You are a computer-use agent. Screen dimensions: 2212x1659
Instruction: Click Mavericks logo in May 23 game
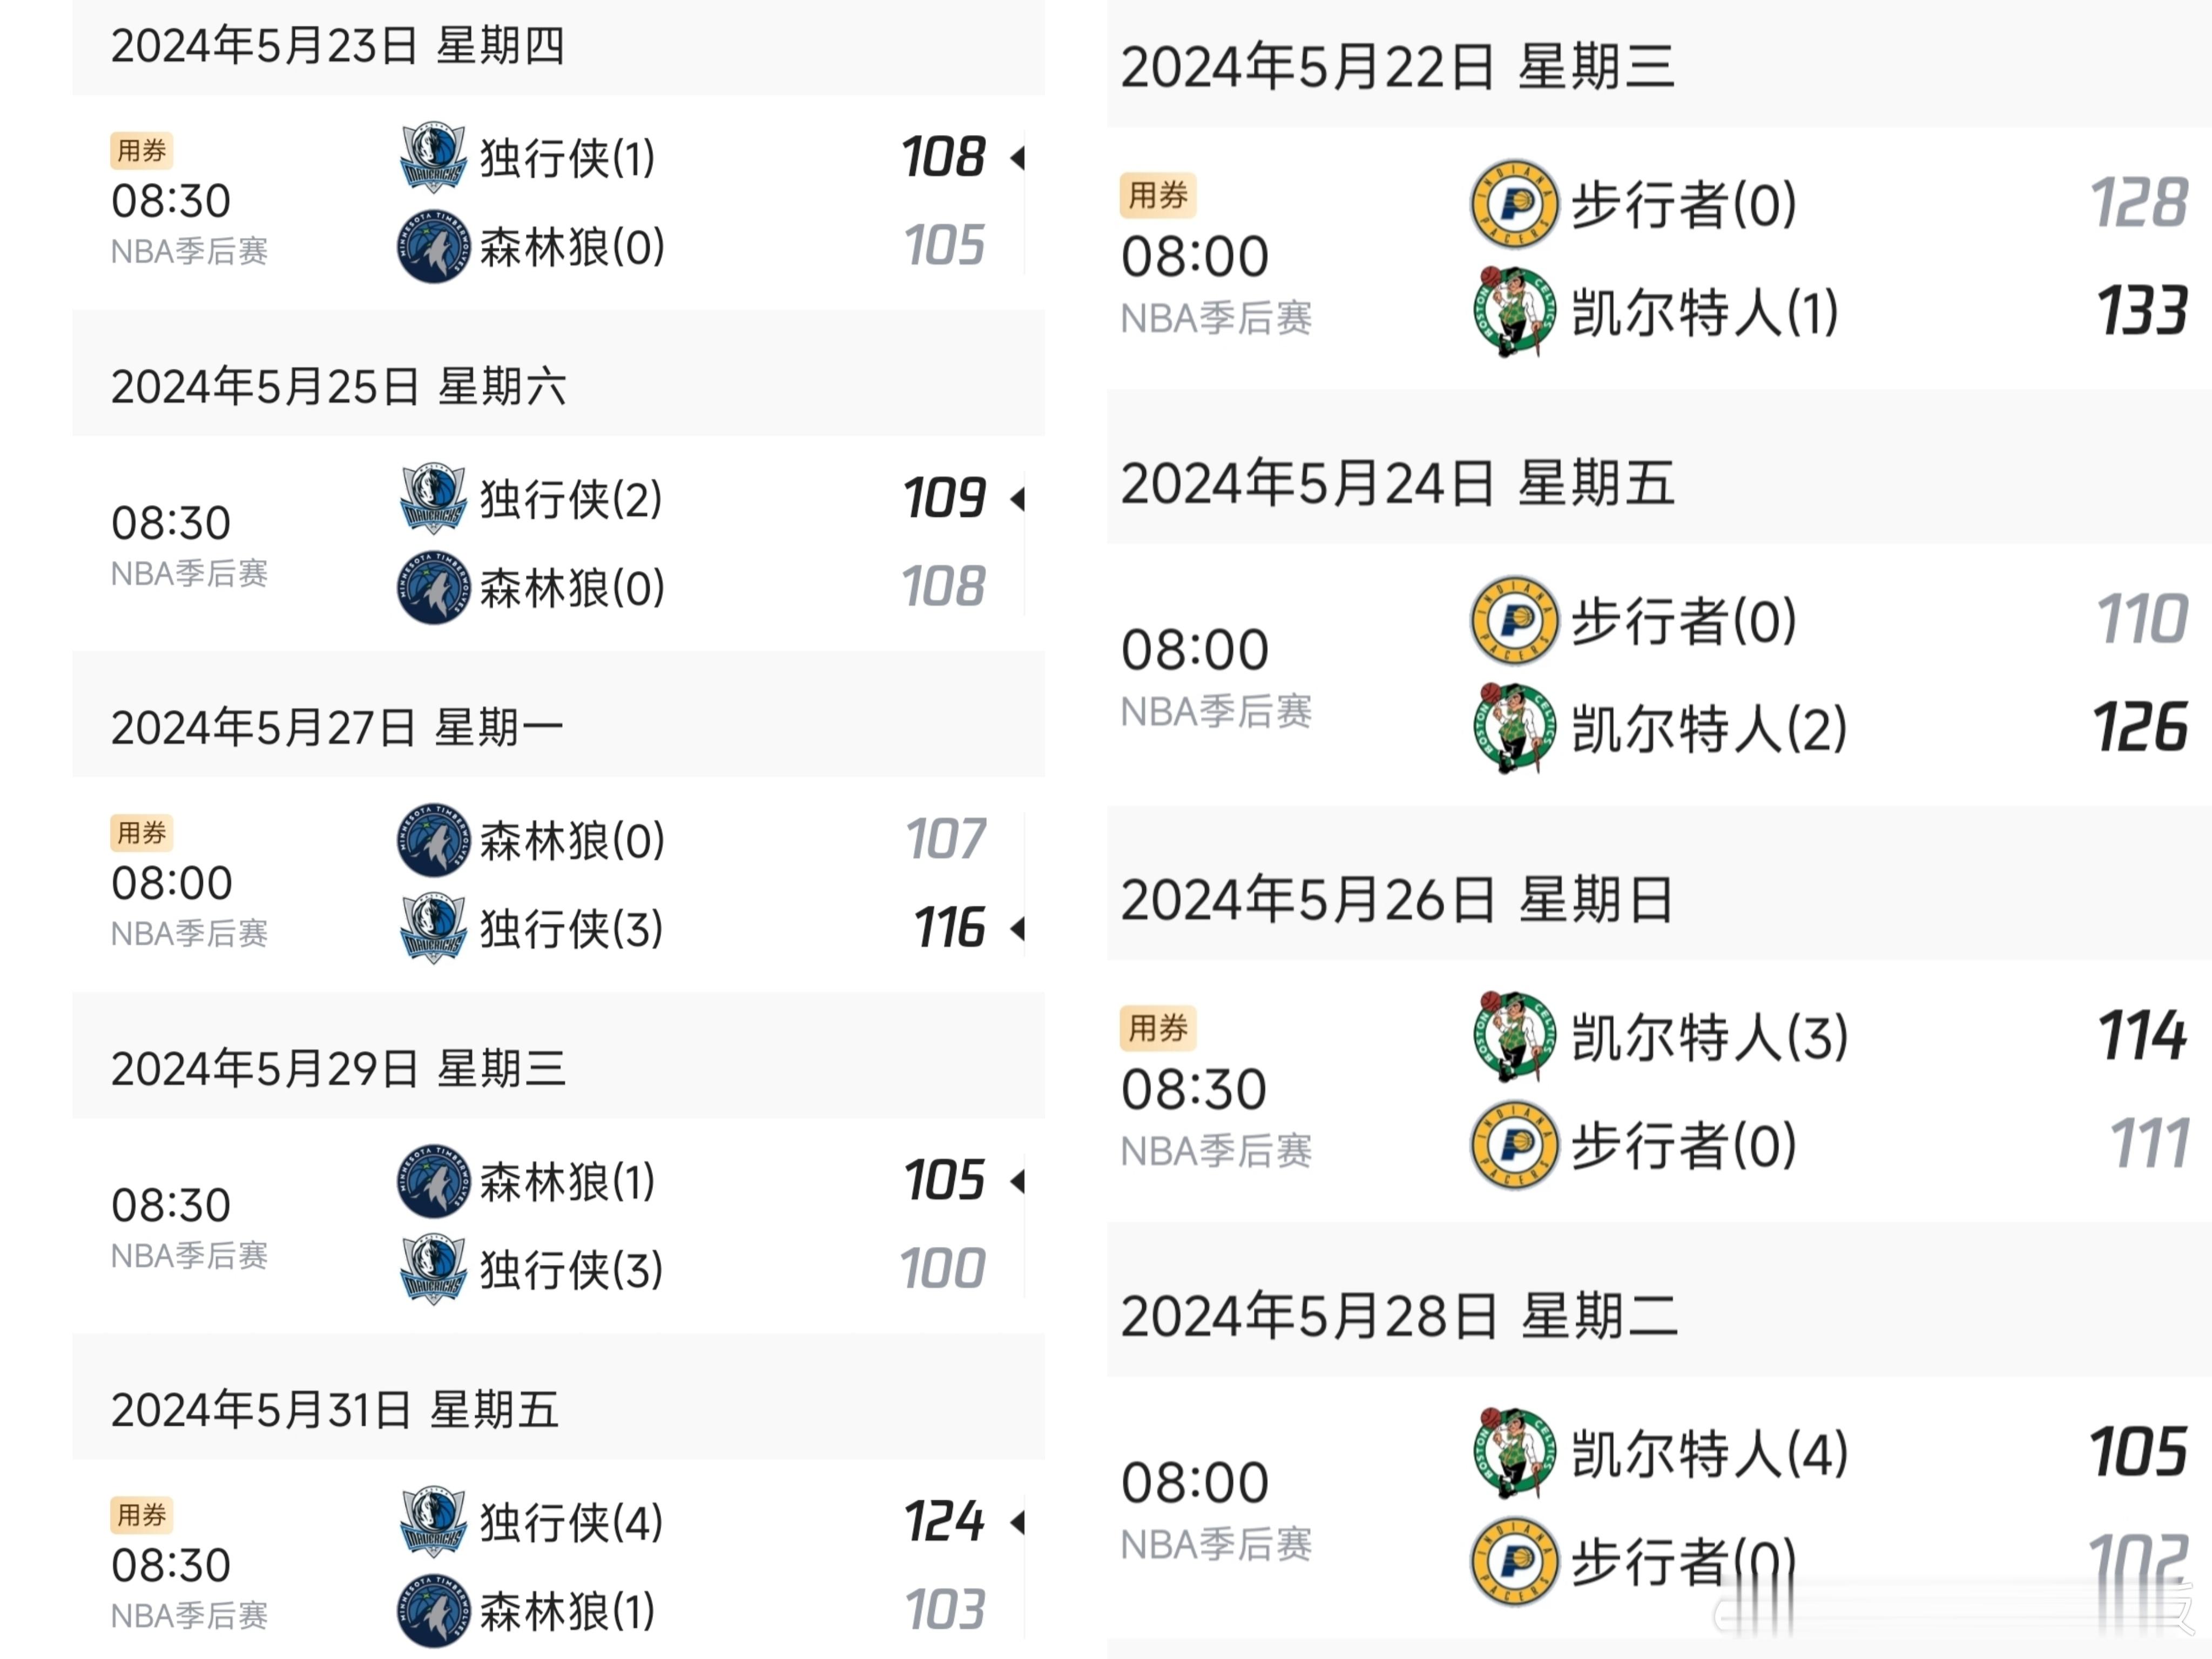pos(433,158)
